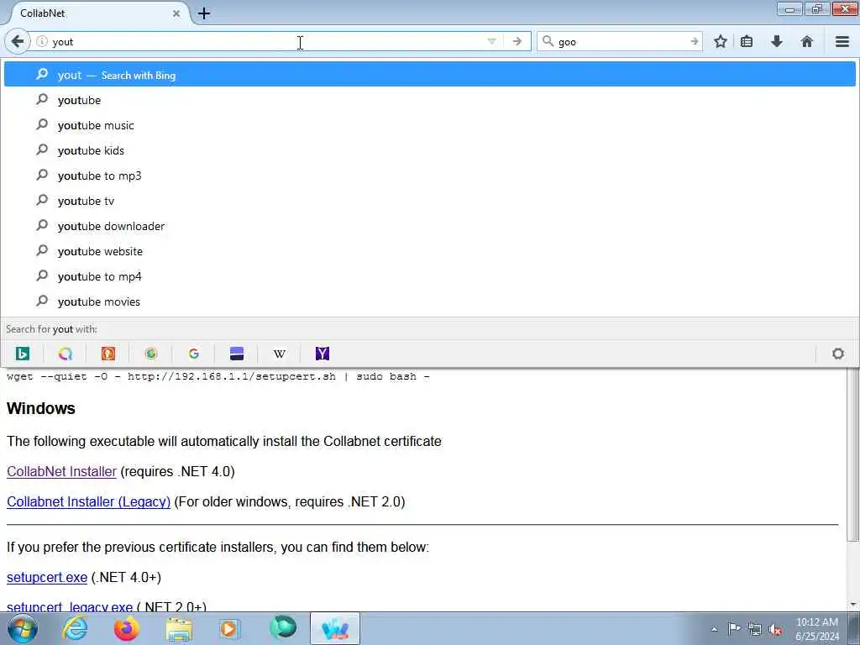Click the taskbar clock showing 10:12 AM
This screenshot has height=645, width=860.
tap(817, 629)
